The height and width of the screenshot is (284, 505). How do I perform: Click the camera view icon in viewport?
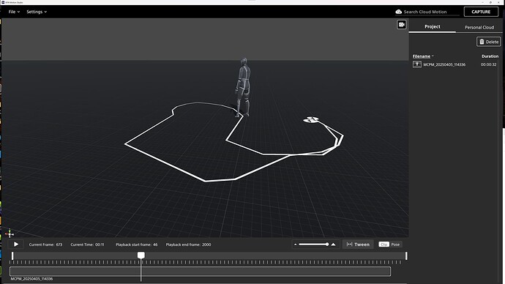point(401,24)
